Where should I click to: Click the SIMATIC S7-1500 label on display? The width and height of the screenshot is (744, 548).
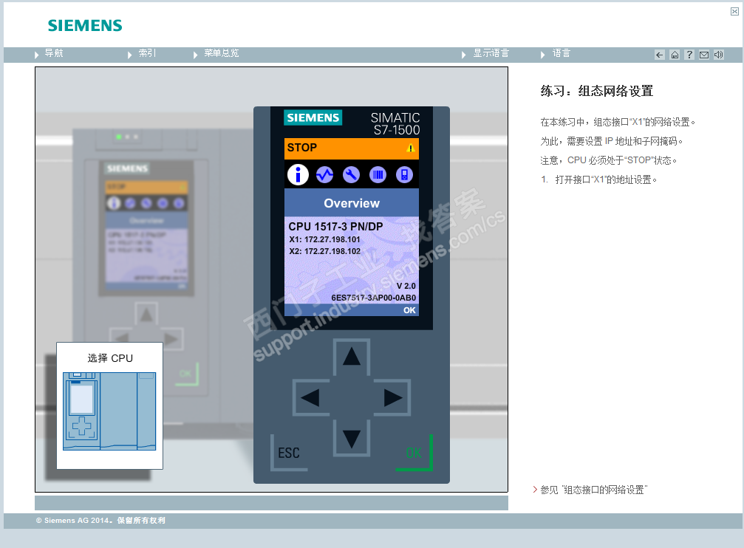coord(395,124)
